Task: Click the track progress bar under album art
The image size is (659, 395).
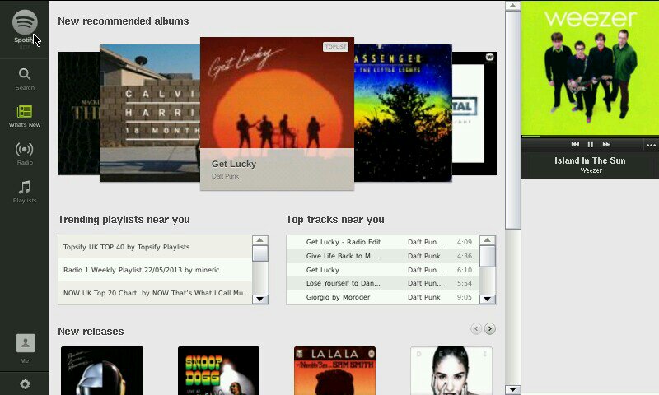Action: (x=590, y=136)
